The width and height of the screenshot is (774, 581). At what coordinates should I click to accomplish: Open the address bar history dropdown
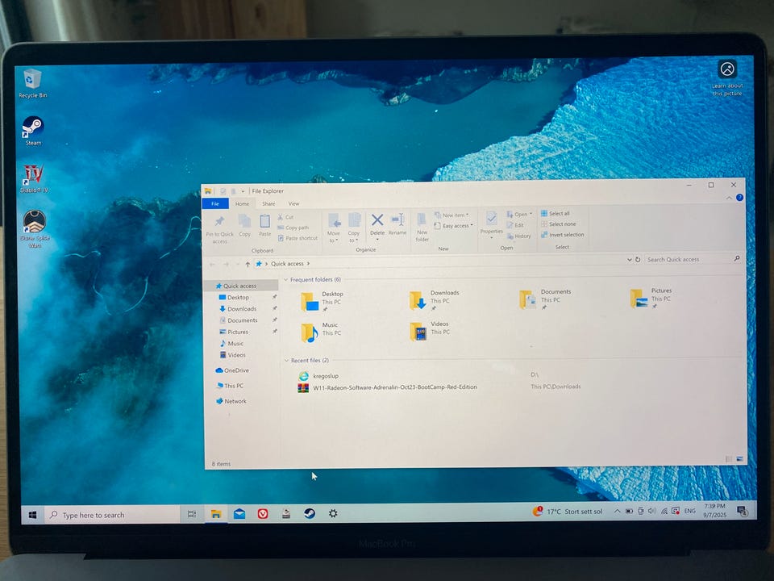click(x=630, y=259)
